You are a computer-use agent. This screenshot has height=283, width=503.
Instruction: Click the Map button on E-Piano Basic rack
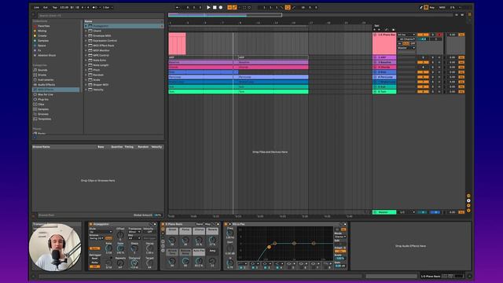pyautogui.click(x=207, y=224)
